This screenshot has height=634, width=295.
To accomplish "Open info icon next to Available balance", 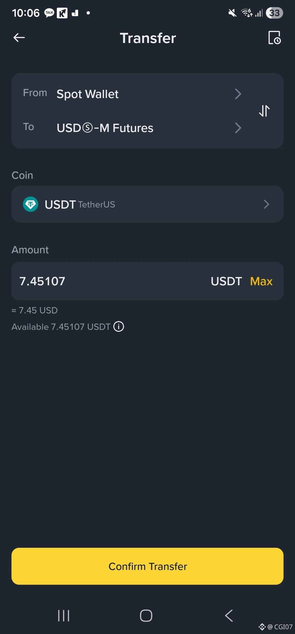I will [119, 327].
